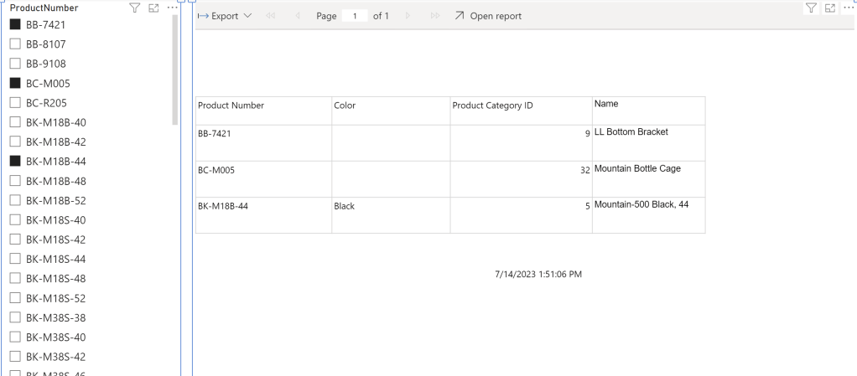Uncheck the BB-7421 product checkbox

[x=15, y=25]
